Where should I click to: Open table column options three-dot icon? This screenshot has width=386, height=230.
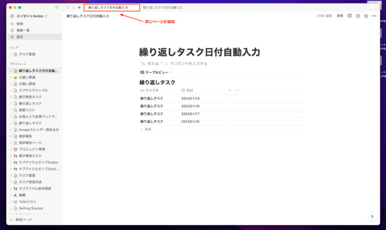pos(237,90)
